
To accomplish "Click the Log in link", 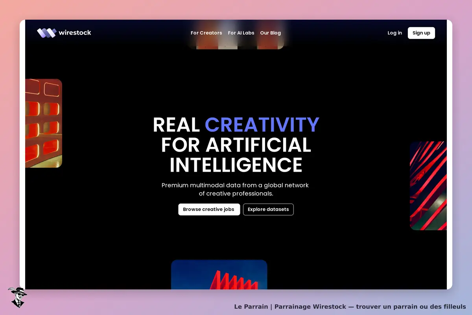I will pyautogui.click(x=395, y=33).
